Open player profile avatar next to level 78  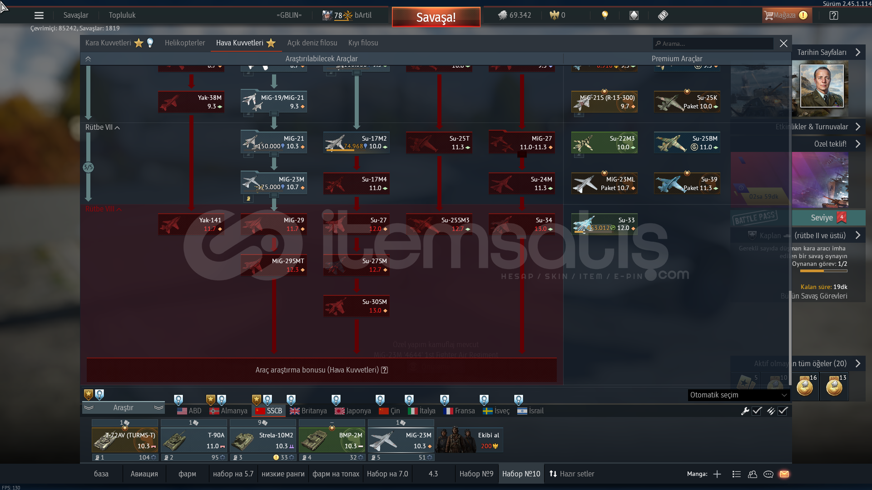327,15
